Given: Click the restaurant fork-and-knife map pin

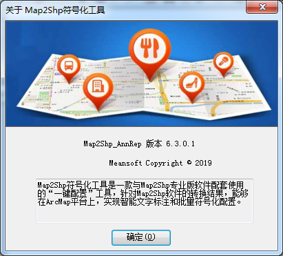Looking at the screenshot, I should point(149,55).
